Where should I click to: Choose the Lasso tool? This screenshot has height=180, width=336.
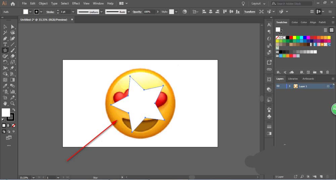pyautogui.click(x=13, y=33)
